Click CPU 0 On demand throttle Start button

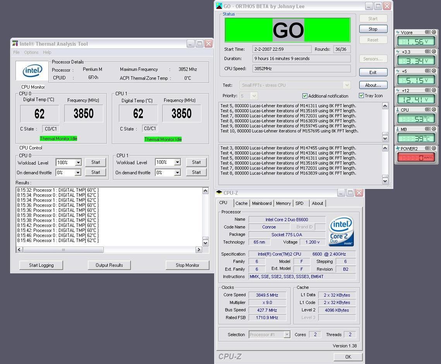pyautogui.click(x=96, y=172)
